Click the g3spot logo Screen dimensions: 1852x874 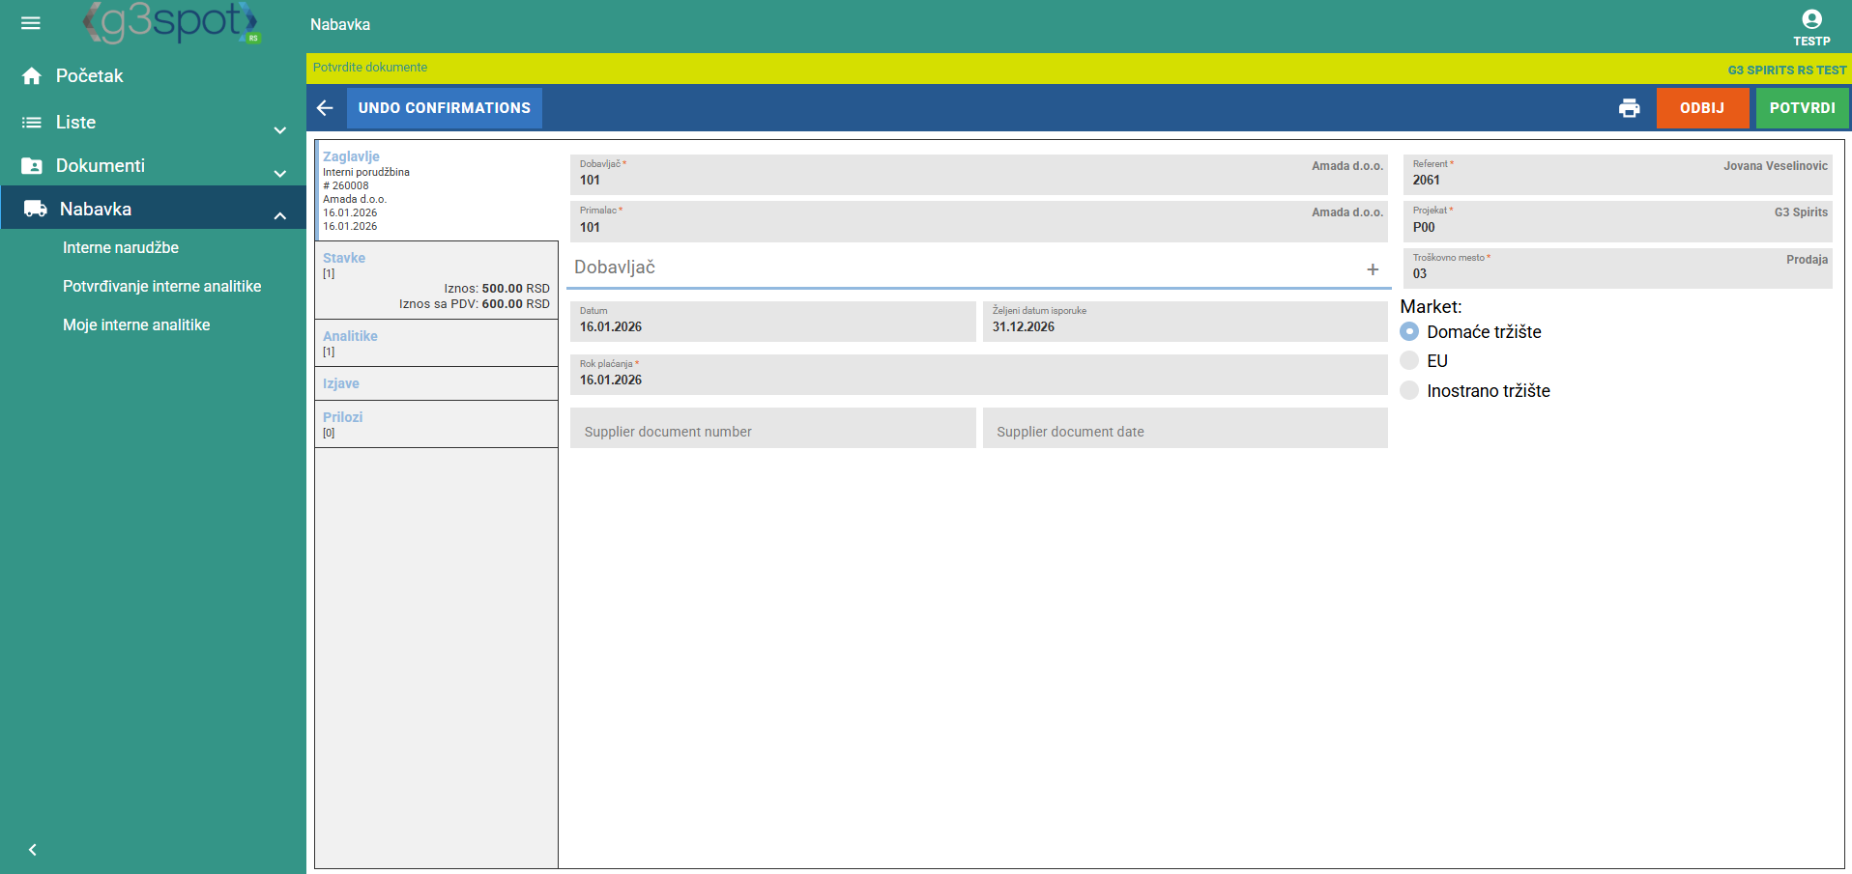(172, 23)
